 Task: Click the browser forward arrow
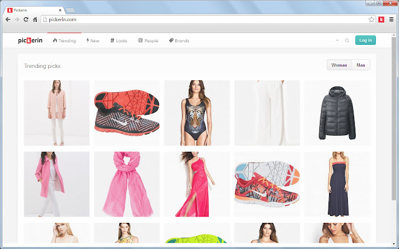17,19
